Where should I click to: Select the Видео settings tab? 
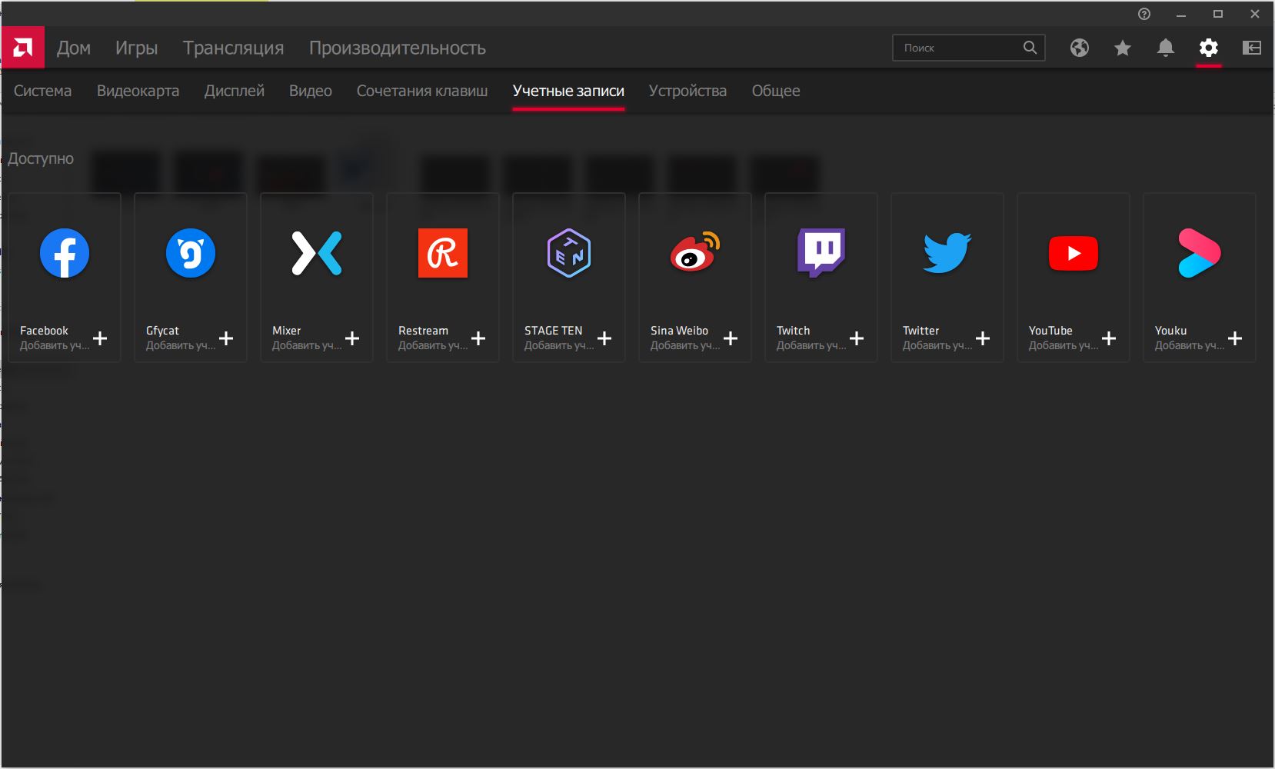click(311, 91)
